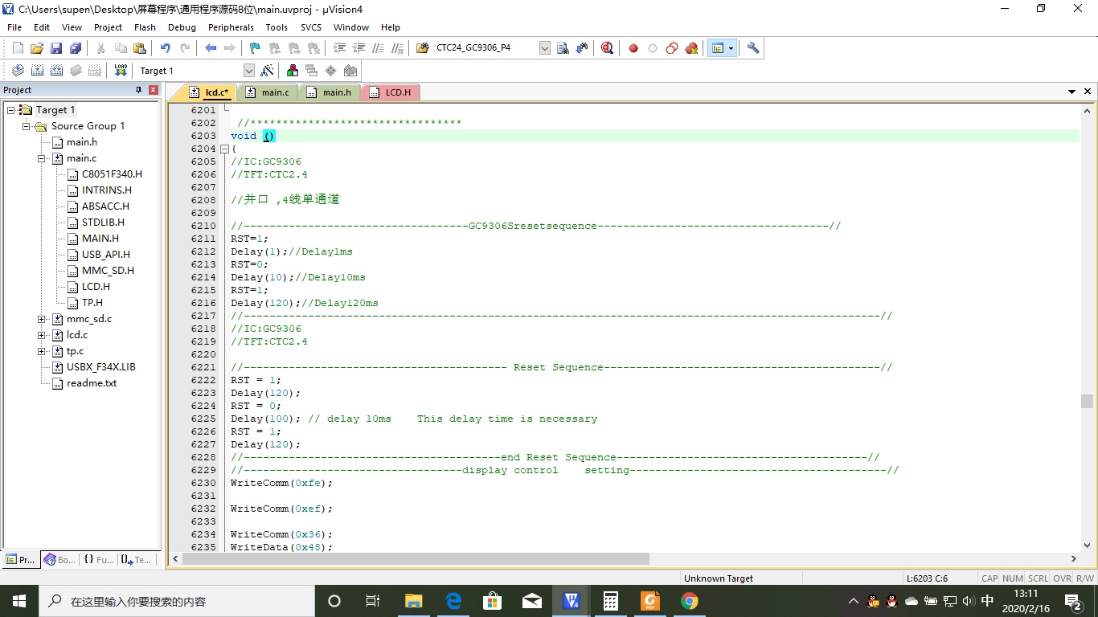Expand the tp.c tree node
The height and width of the screenshot is (617, 1098).
pyautogui.click(x=42, y=351)
